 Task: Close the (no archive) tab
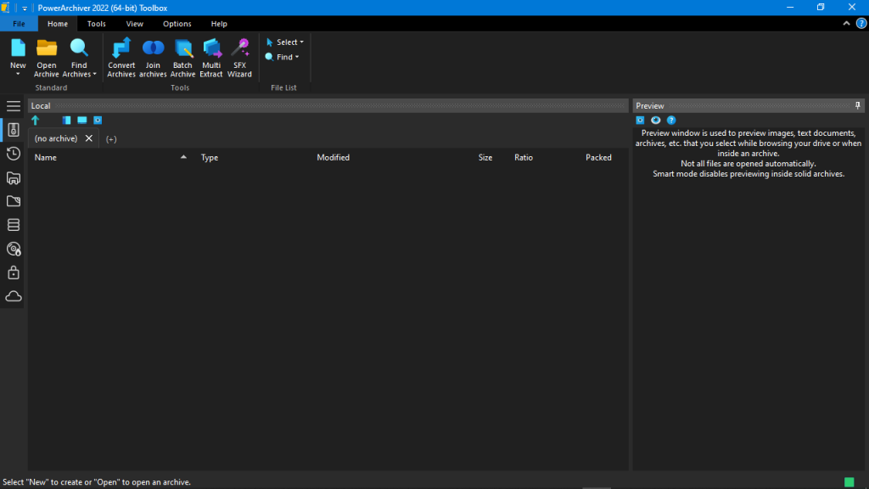click(x=88, y=138)
